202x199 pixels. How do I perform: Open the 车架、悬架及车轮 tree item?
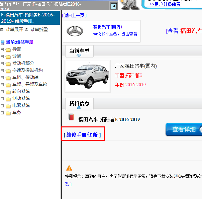[30, 84]
